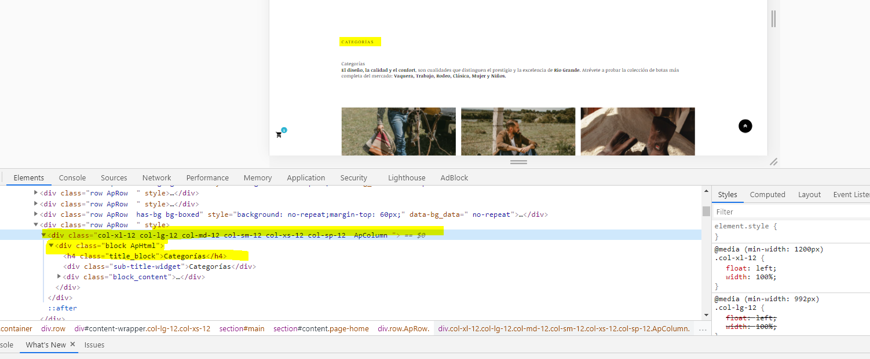Select the ::after pseudo-element row

point(62,308)
